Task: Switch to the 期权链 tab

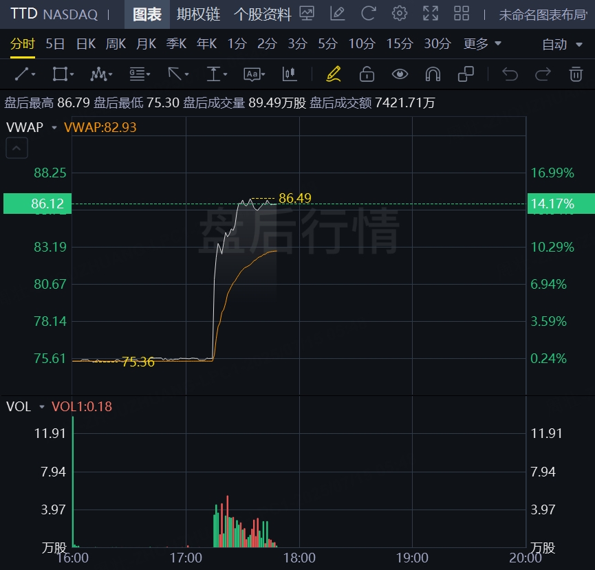Action: pos(198,14)
